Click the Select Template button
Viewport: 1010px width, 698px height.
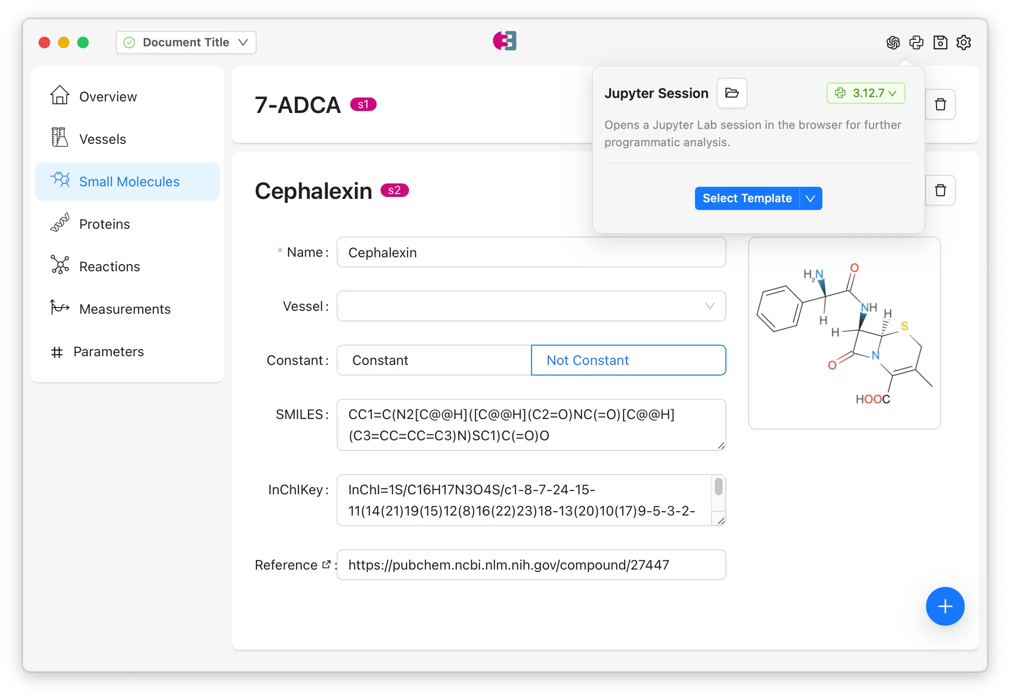747,198
